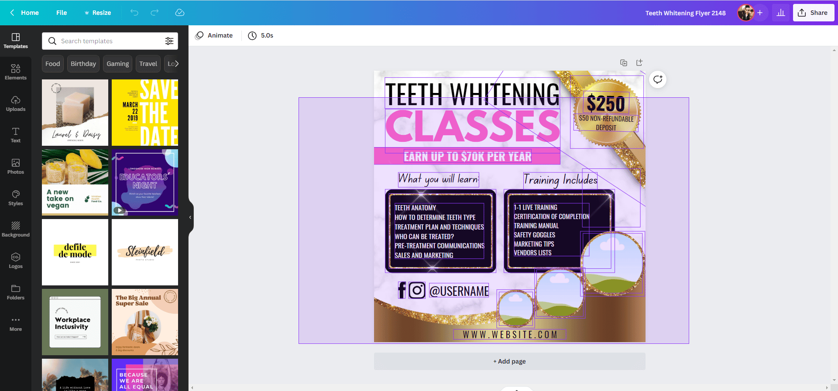Open the 5.0s page duration setting
The width and height of the screenshot is (838, 391).
point(261,35)
